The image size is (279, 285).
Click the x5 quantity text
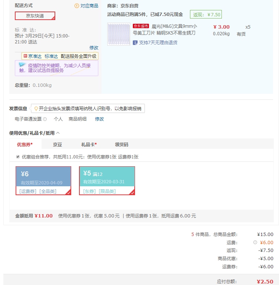pyautogui.click(x=248, y=27)
